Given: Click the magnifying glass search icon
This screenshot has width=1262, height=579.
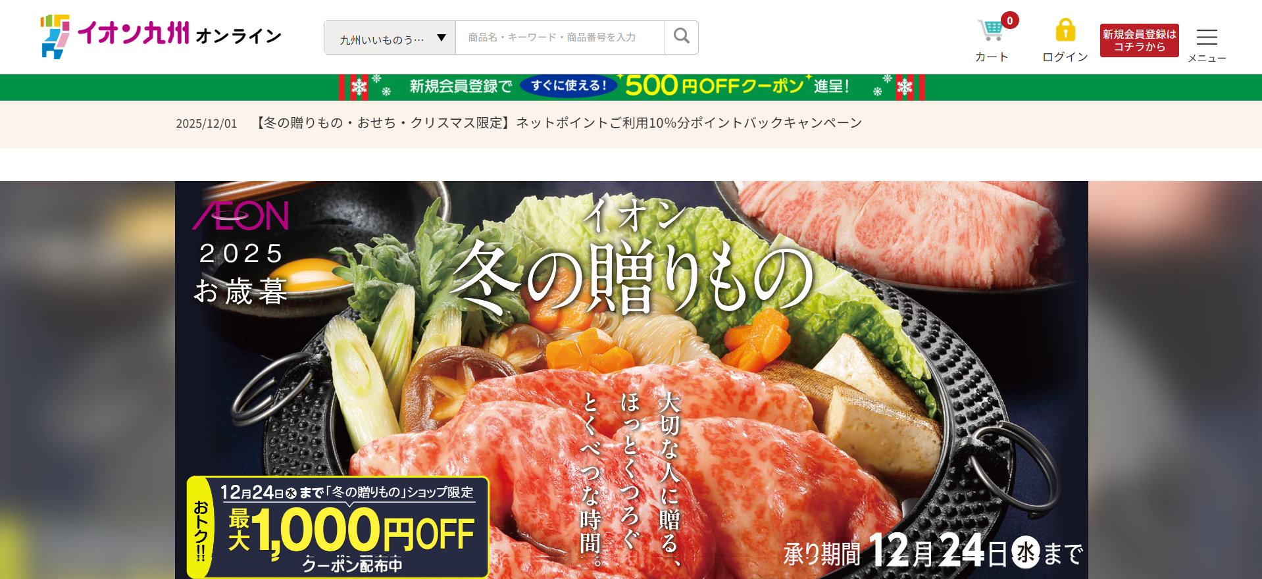Looking at the screenshot, I should (682, 36).
